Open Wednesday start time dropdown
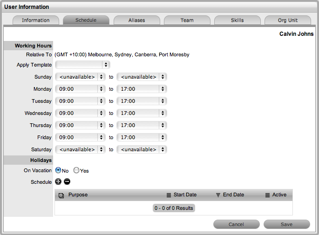This screenshot has width=319, height=235. point(80,113)
